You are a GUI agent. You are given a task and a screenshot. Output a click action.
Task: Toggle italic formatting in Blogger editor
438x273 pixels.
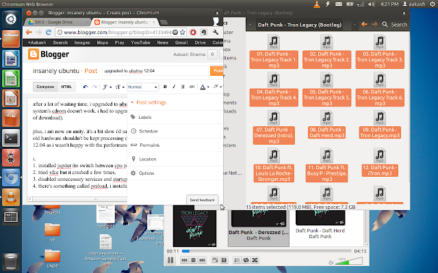(174, 87)
